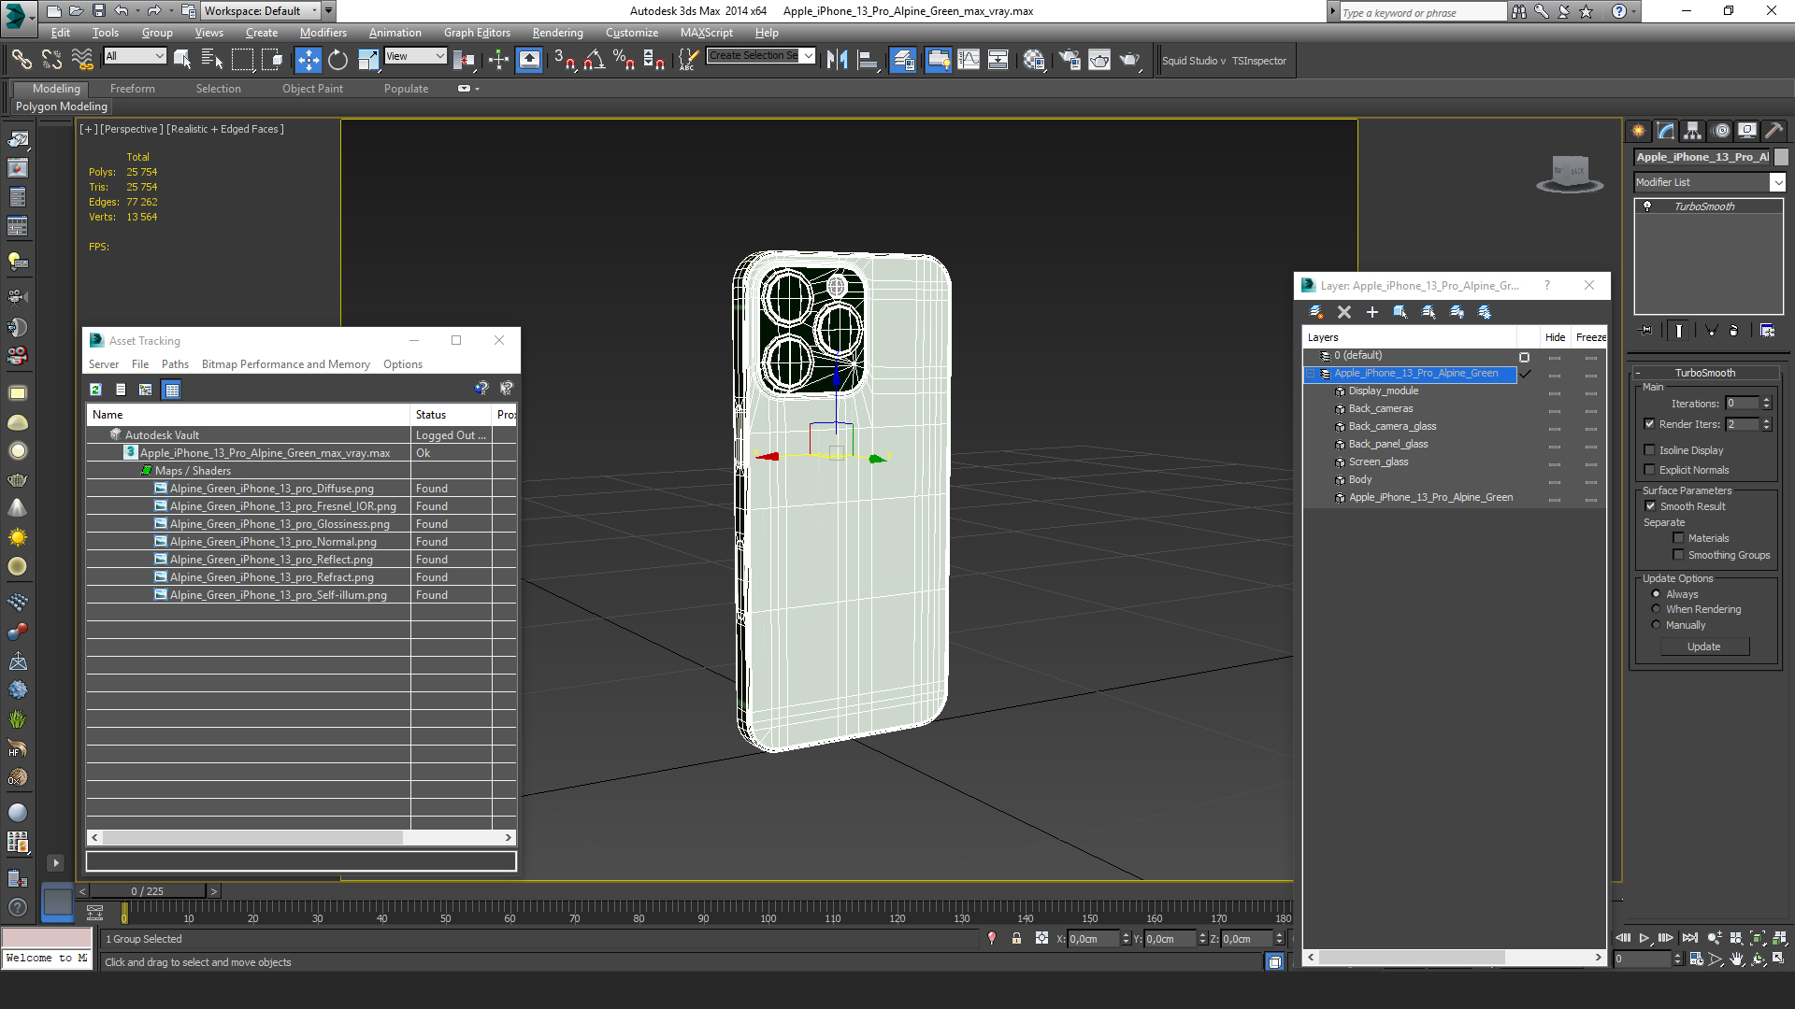Open Select by Name dialog
The height and width of the screenshot is (1009, 1795).
point(212,61)
